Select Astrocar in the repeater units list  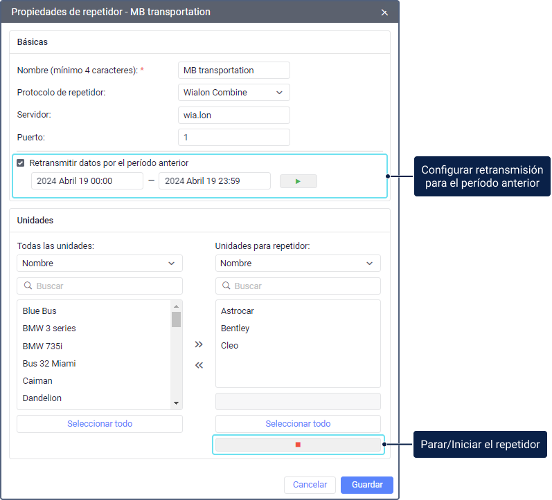(238, 311)
